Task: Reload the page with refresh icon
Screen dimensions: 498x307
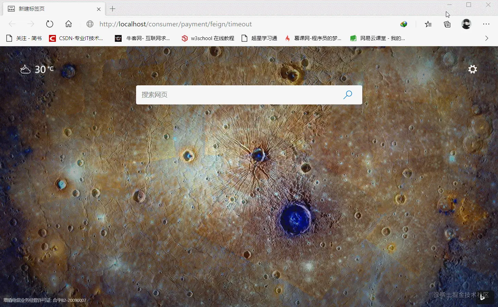Action: (50, 24)
